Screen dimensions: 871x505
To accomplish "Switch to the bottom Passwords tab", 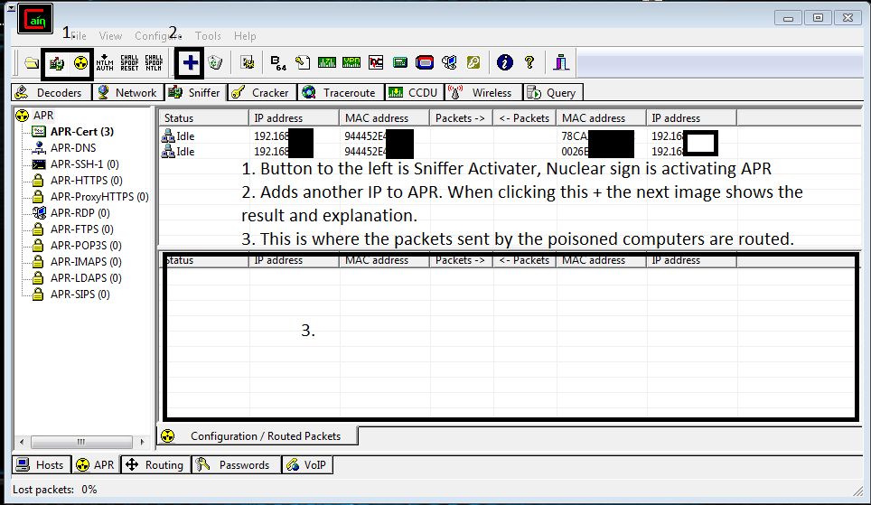I will point(236,465).
